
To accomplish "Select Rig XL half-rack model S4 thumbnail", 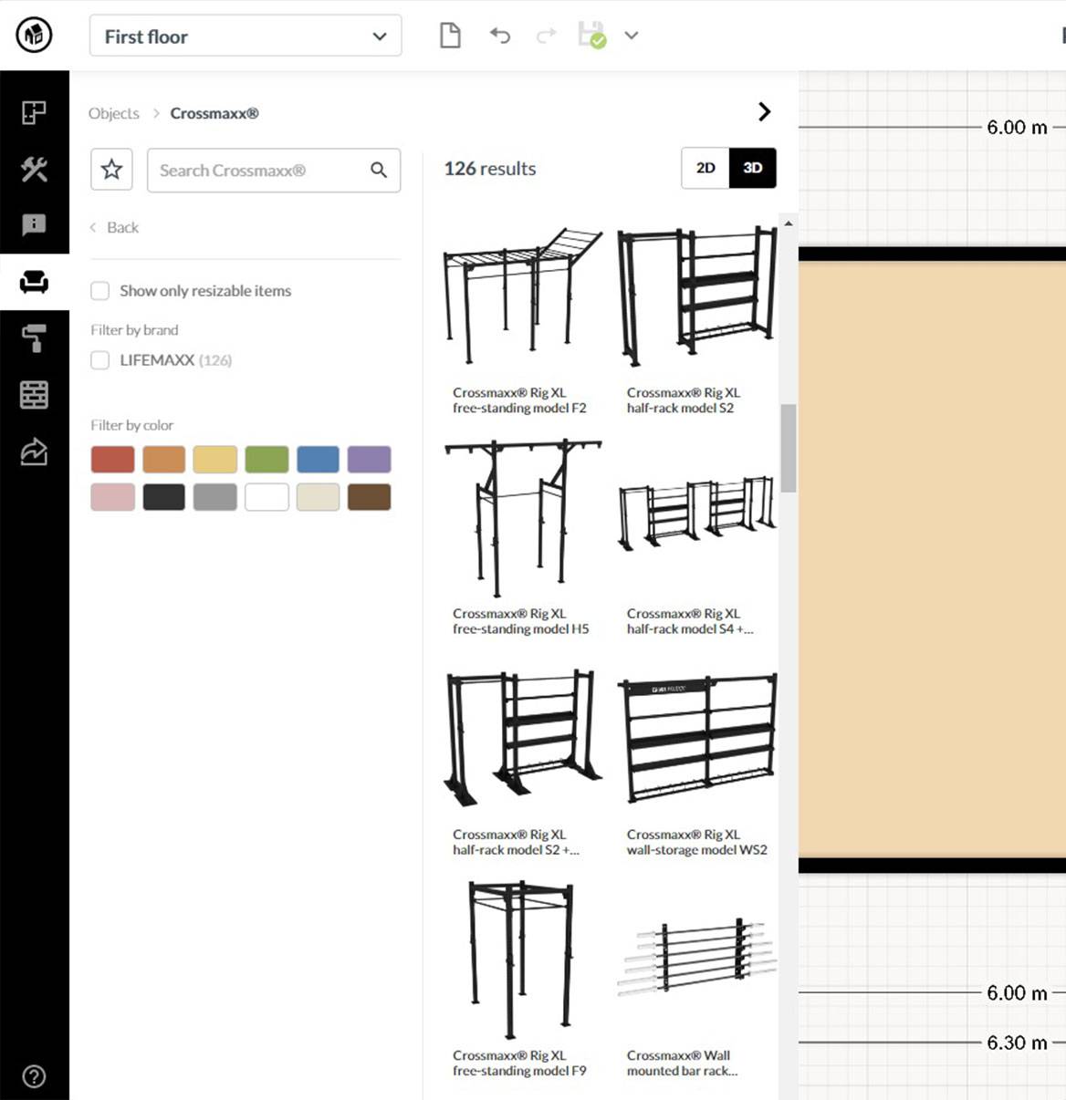I will tap(697, 514).
